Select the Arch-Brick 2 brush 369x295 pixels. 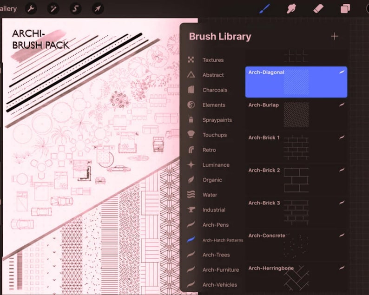(x=296, y=180)
